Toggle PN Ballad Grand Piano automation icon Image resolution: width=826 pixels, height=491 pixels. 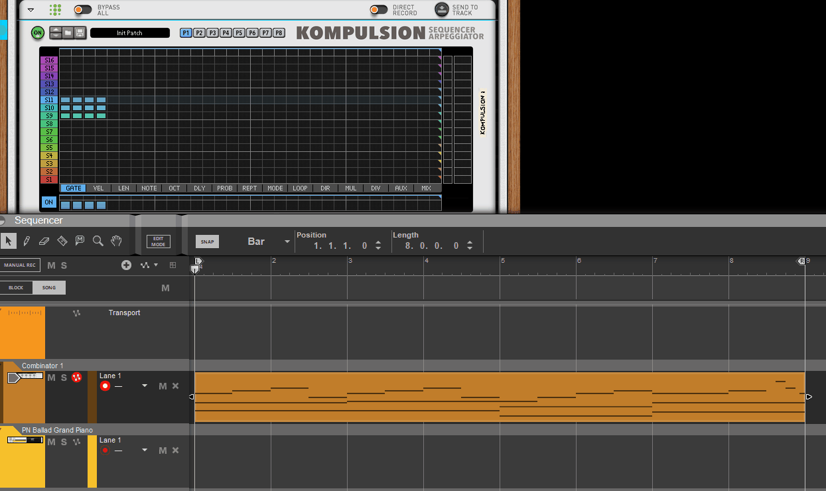point(76,442)
